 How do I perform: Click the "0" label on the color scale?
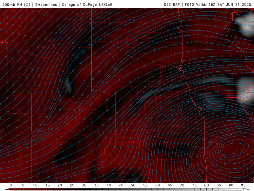[11, 185]
